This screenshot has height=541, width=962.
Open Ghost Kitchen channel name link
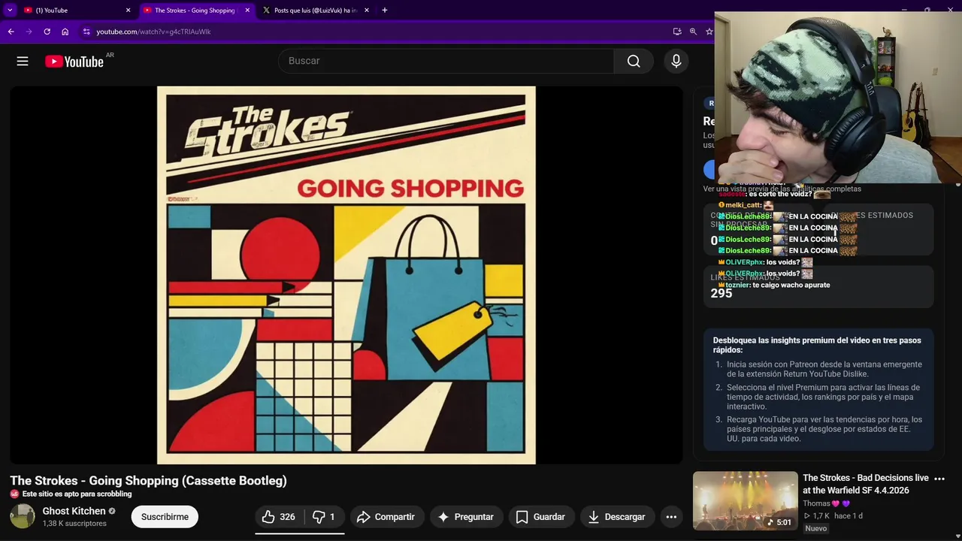(74, 511)
